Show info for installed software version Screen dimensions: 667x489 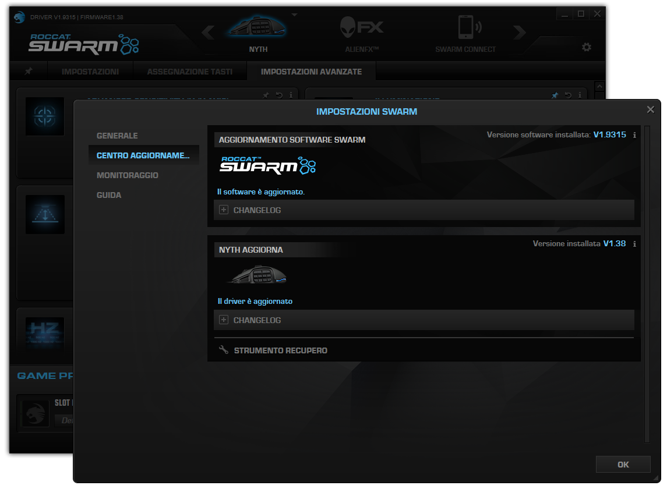(634, 135)
